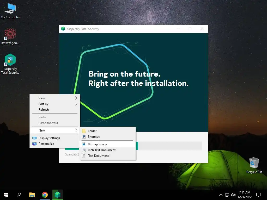
Task: Open taskbar Search
Action: tap(19, 195)
